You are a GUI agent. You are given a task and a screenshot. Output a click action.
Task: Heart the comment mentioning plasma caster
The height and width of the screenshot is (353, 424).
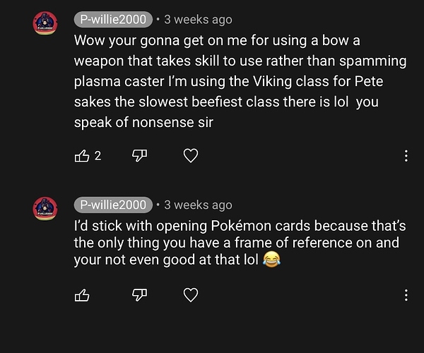click(x=190, y=155)
